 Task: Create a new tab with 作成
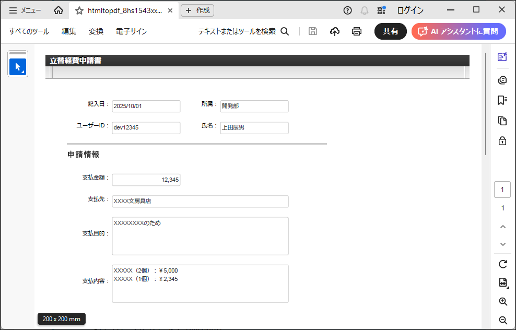pyautogui.click(x=197, y=10)
